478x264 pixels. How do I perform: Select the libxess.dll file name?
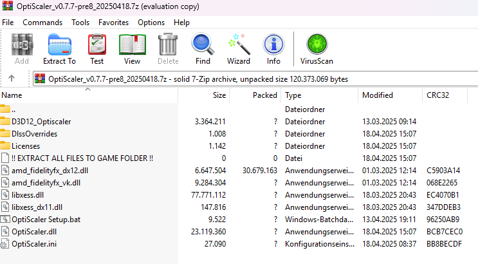click(x=28, y=194)
